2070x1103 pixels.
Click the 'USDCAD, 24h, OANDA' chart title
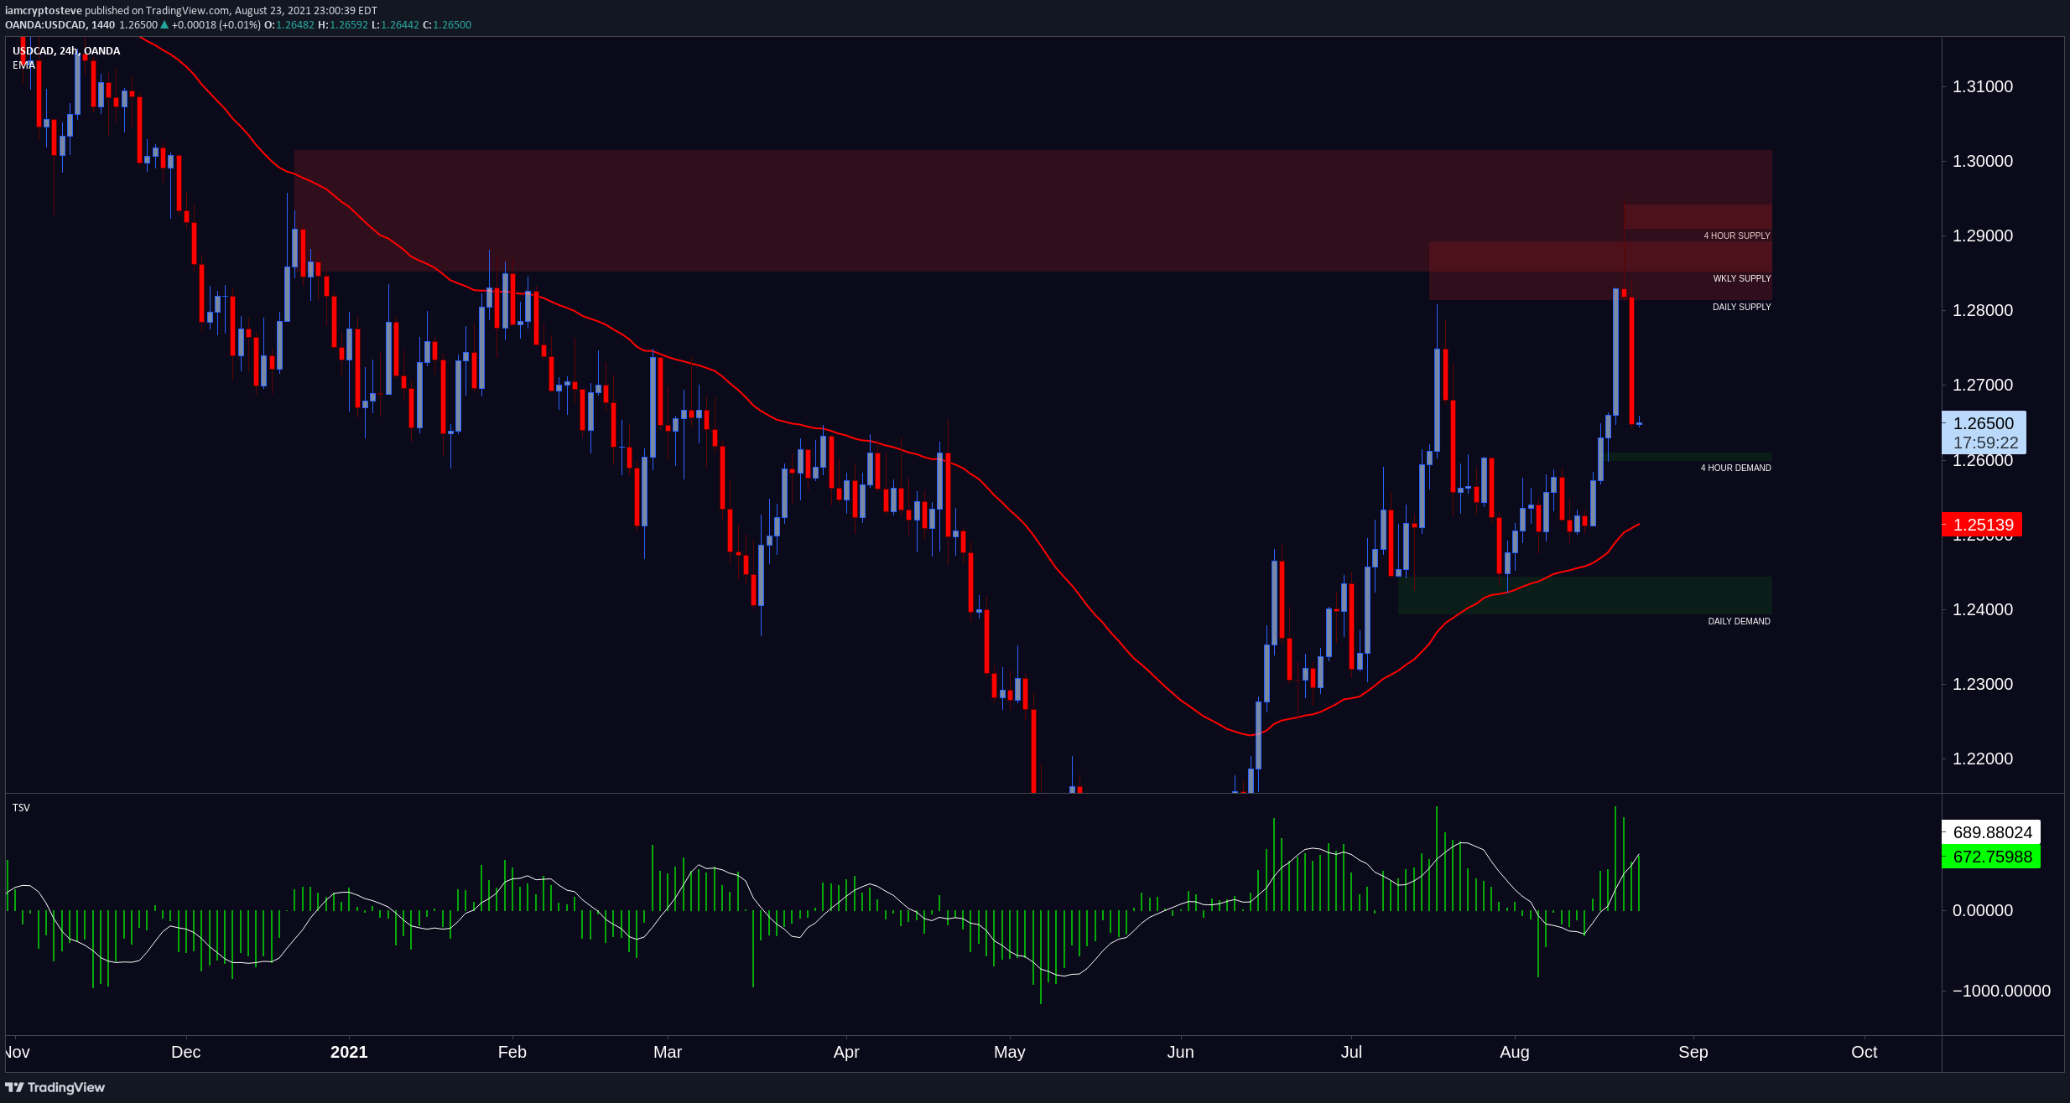pos(66,51)
